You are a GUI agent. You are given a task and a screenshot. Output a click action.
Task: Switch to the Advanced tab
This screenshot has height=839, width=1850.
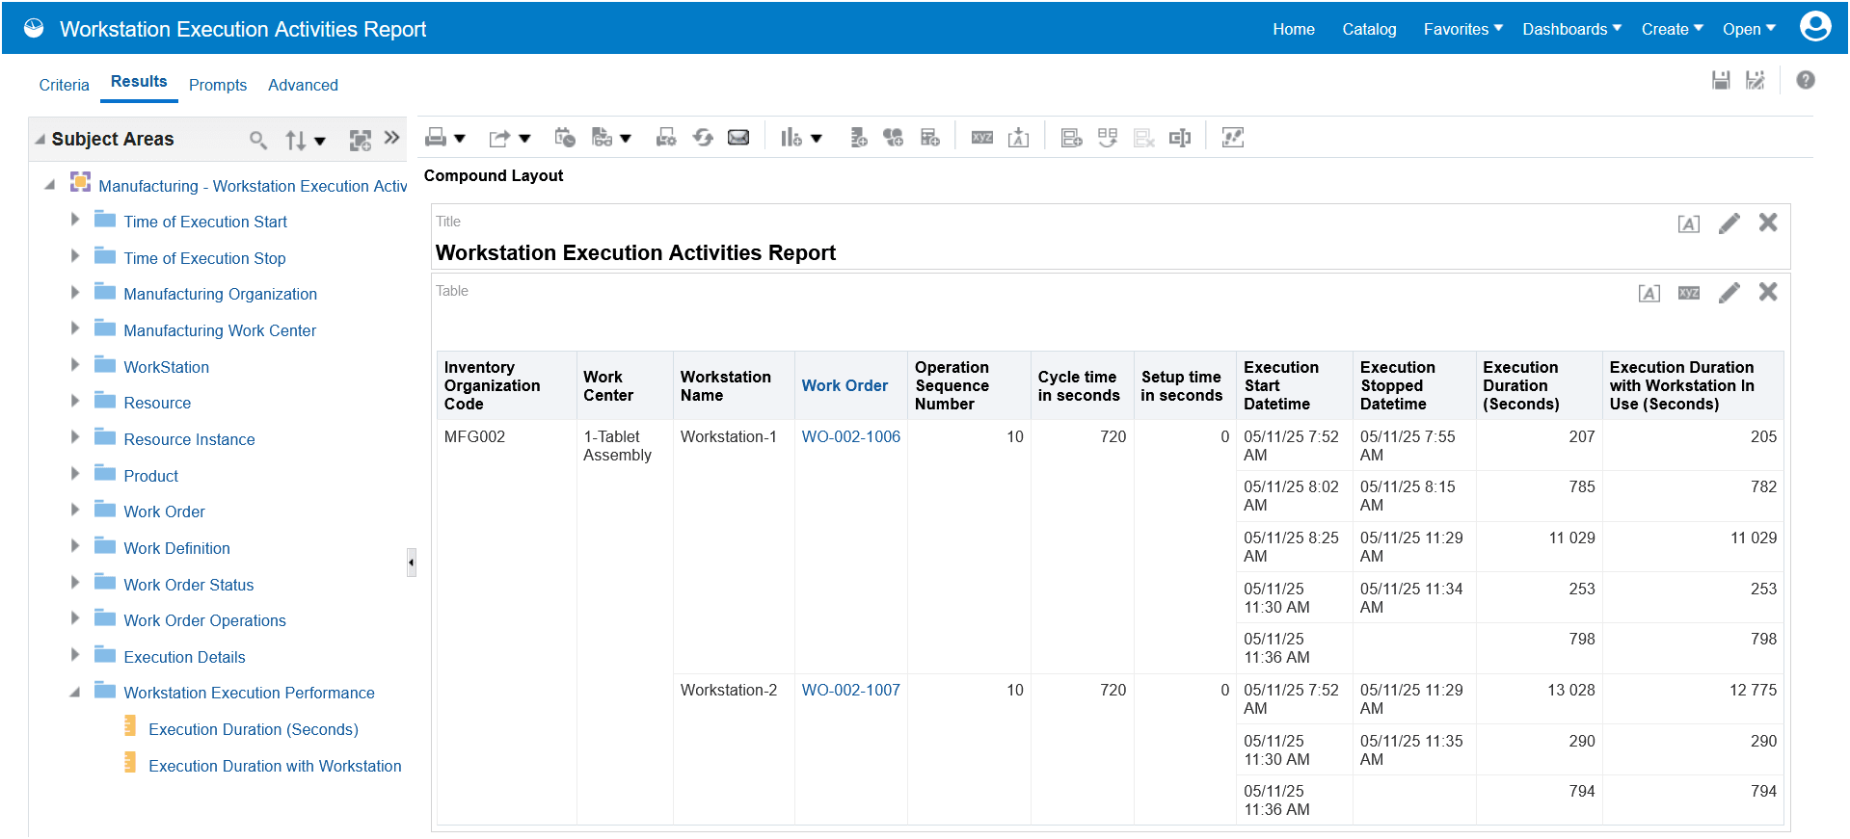303,85
